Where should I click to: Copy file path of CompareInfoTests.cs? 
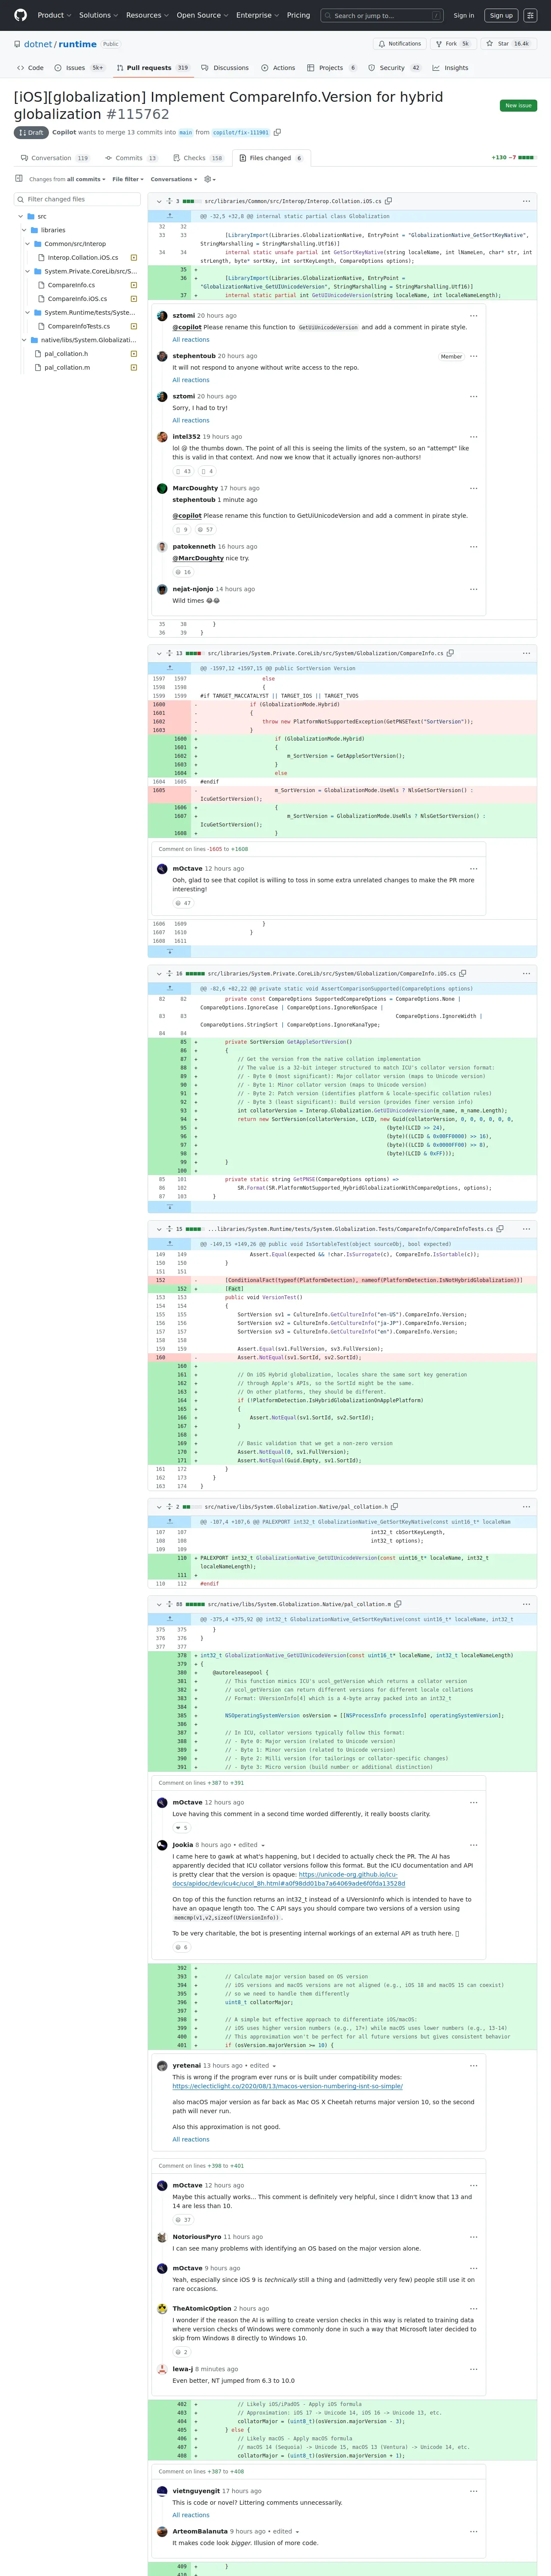coord(500,1229)
